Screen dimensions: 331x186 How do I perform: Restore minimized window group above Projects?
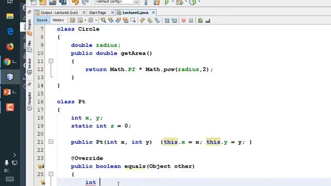(x=29, y=12)
